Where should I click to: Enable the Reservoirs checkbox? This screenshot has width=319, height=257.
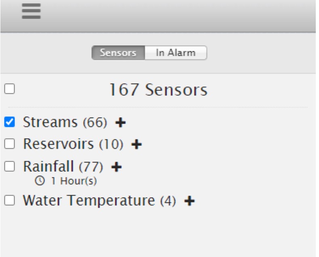coord(9,144)
